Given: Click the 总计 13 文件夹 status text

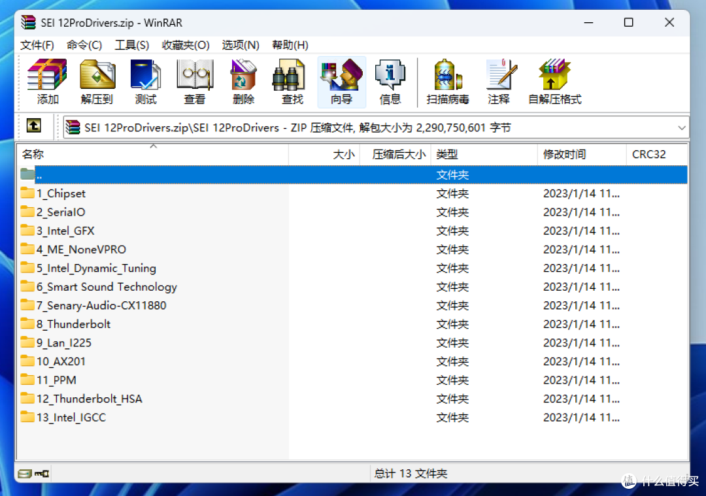Looking at the screenshot, I should click(410, 474).
